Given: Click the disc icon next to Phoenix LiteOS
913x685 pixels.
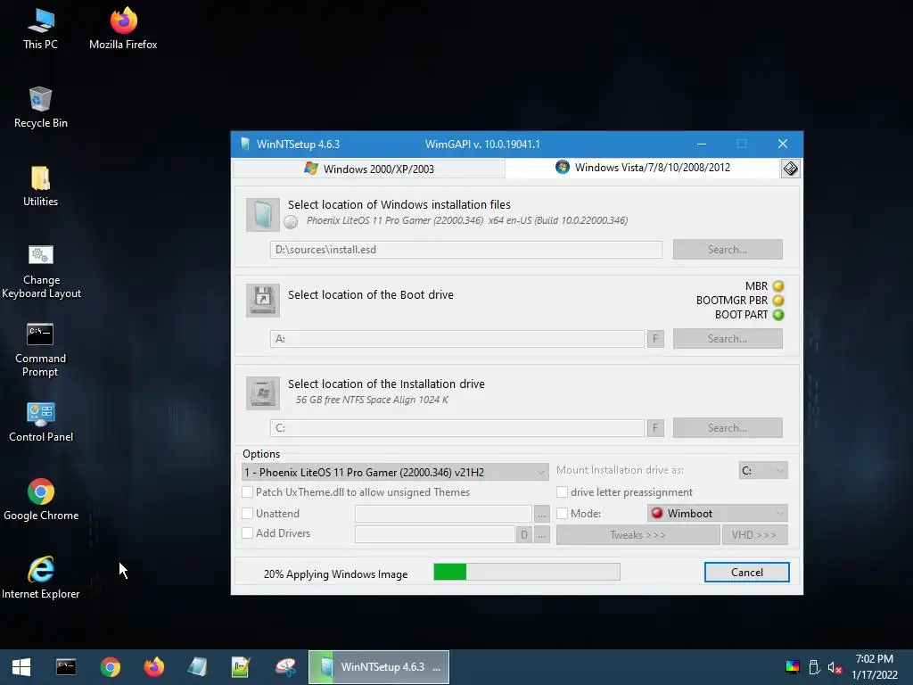Looking at the screenshot, I should tap(292, 222).
